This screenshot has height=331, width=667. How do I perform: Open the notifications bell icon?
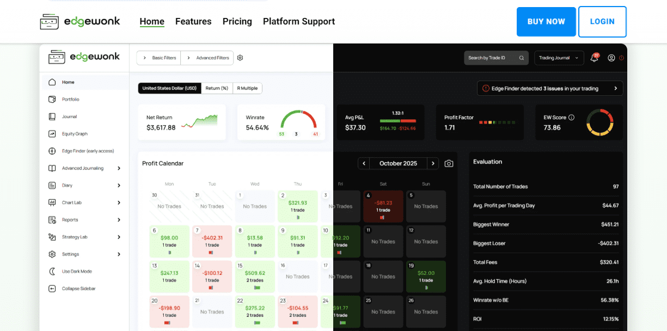click(594, 58)
